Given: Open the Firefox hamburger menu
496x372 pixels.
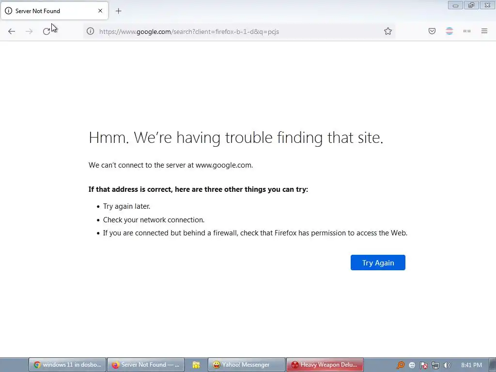Looking at the screenshot, I should (x=484, y=31).
